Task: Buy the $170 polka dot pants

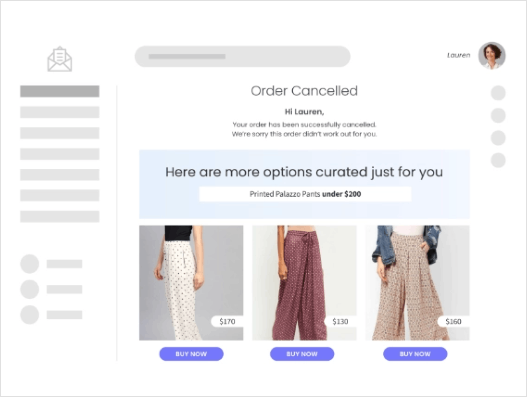Action: click(191, 354)
